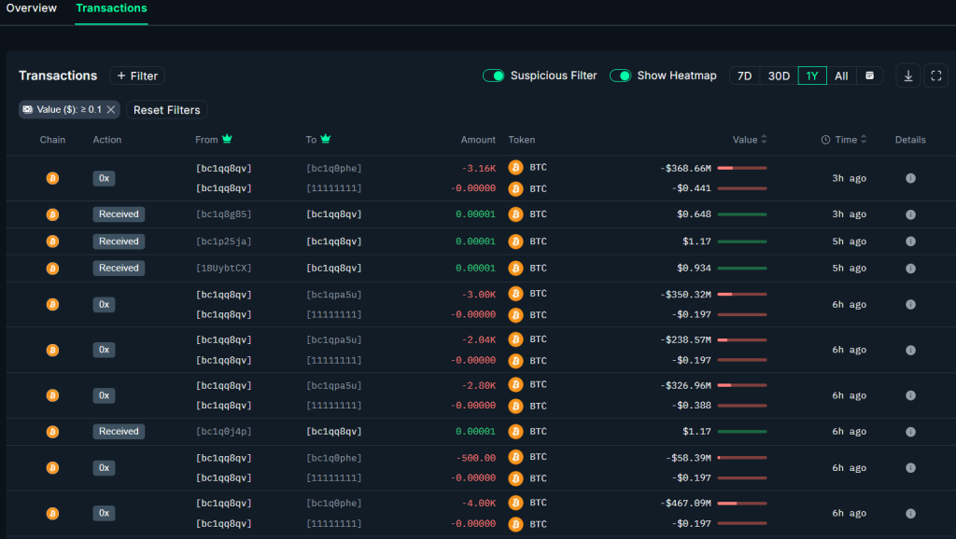Open details info for the -$368.66M transaction
Screen dimensions: 956x539
(x=910, y=178)
